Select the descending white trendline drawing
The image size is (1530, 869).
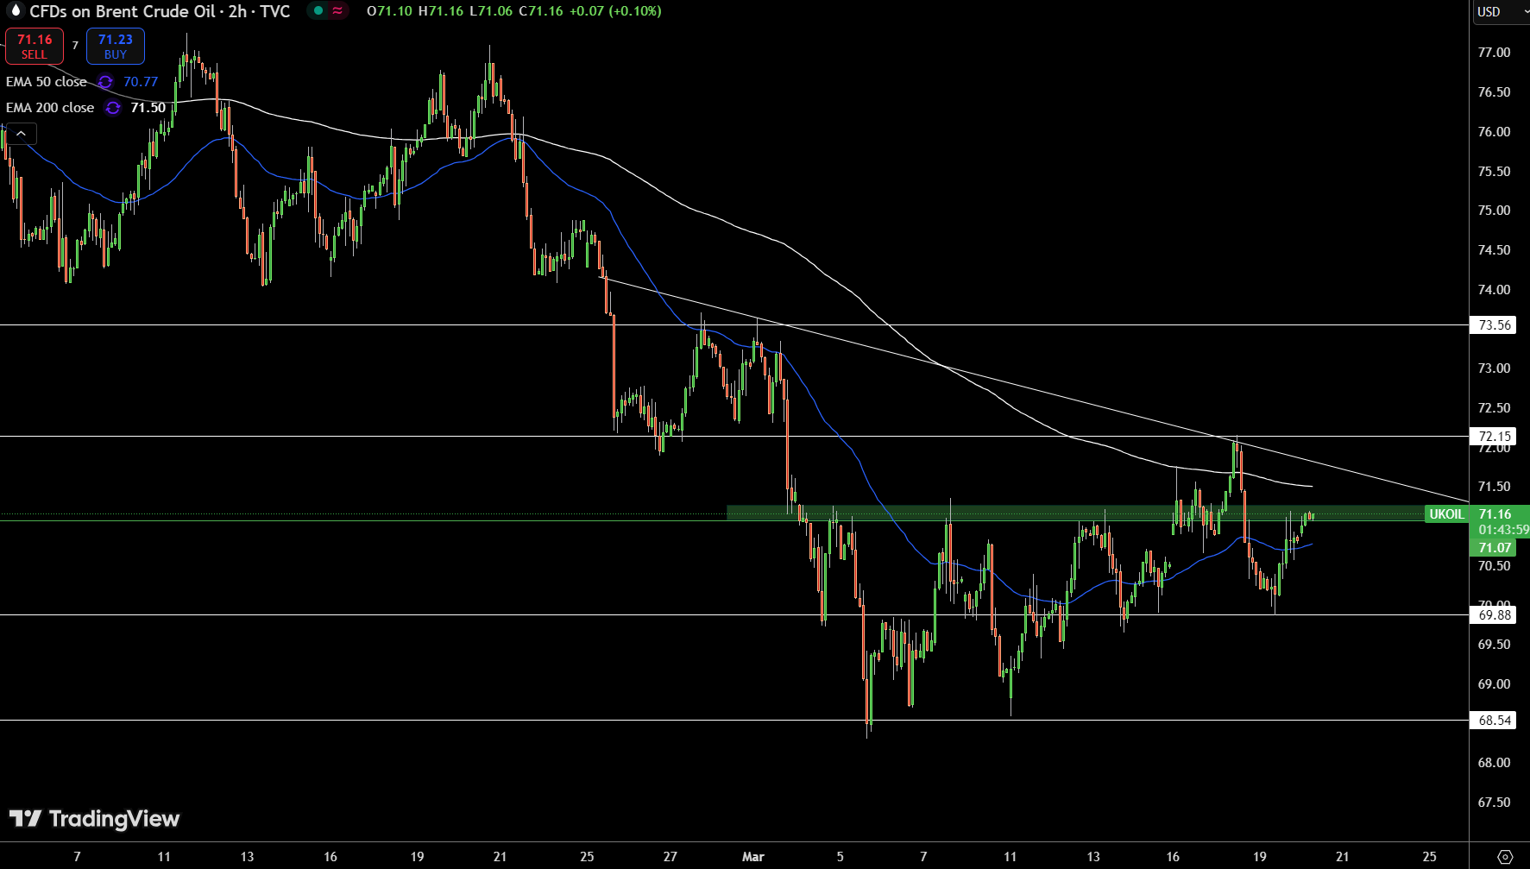pyautogui.click(x=1036, y=391)
